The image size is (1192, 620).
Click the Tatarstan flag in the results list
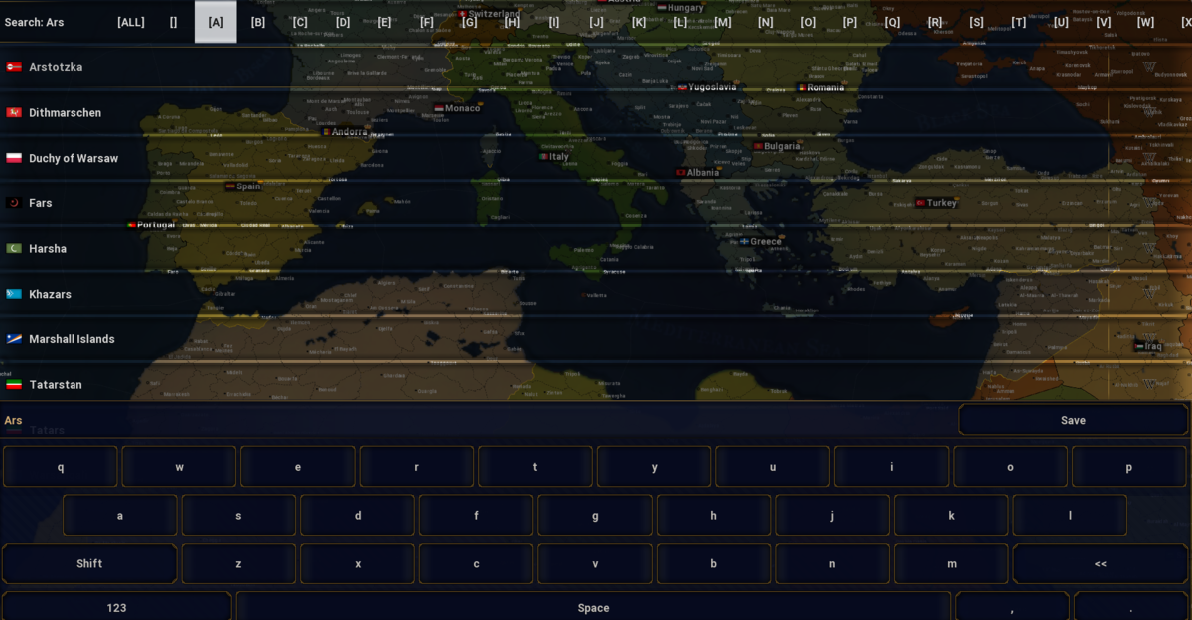click(x=14, y=385)
